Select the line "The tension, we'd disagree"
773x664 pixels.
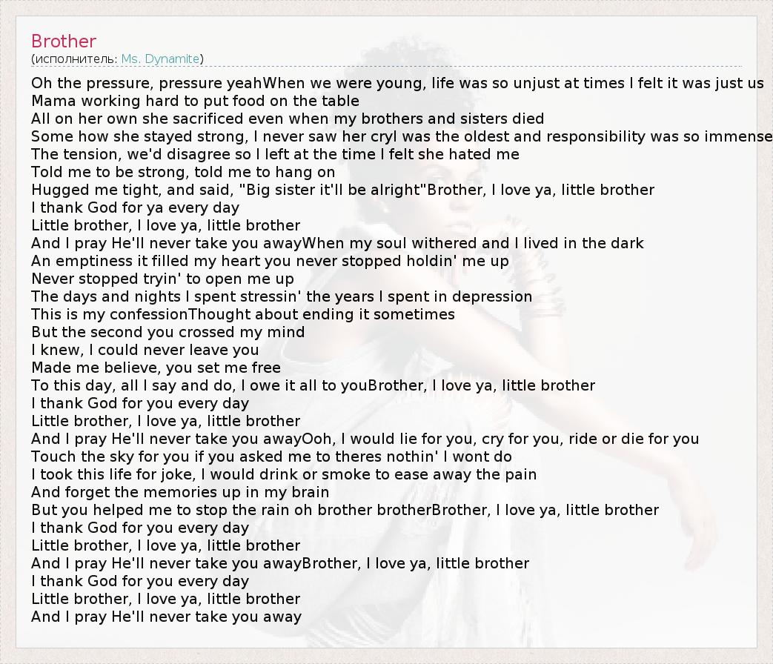click(275, 154)
